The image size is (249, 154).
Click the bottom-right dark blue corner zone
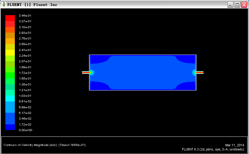pos(189,86)
